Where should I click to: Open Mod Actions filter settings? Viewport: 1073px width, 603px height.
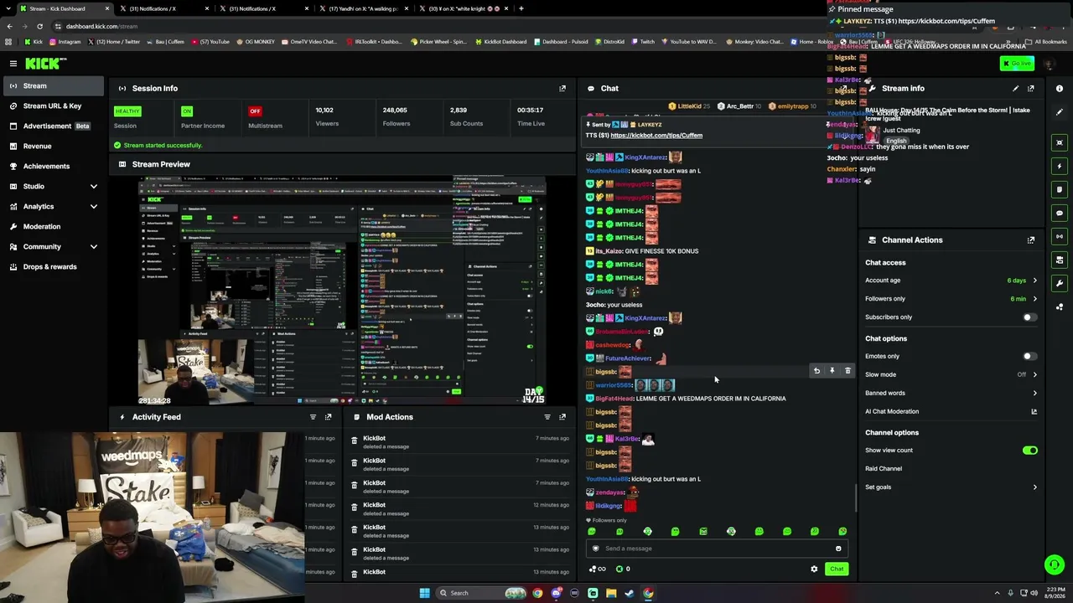[x=547, y=416]
